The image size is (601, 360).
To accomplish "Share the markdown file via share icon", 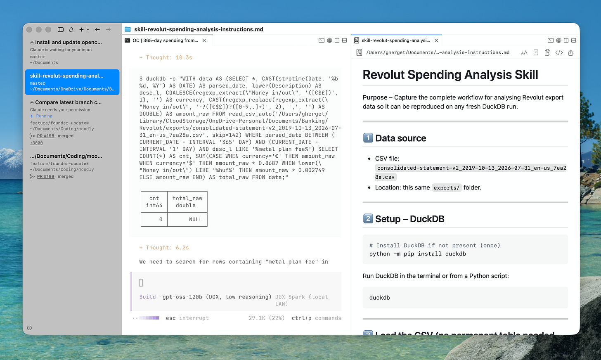I will click(x=570, y=52).
